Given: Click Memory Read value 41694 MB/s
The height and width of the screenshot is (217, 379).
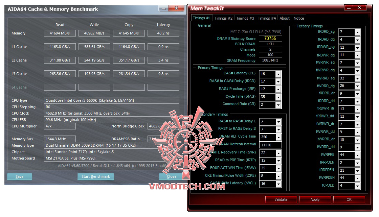Looking at the screenshot, I should point(60,33).
